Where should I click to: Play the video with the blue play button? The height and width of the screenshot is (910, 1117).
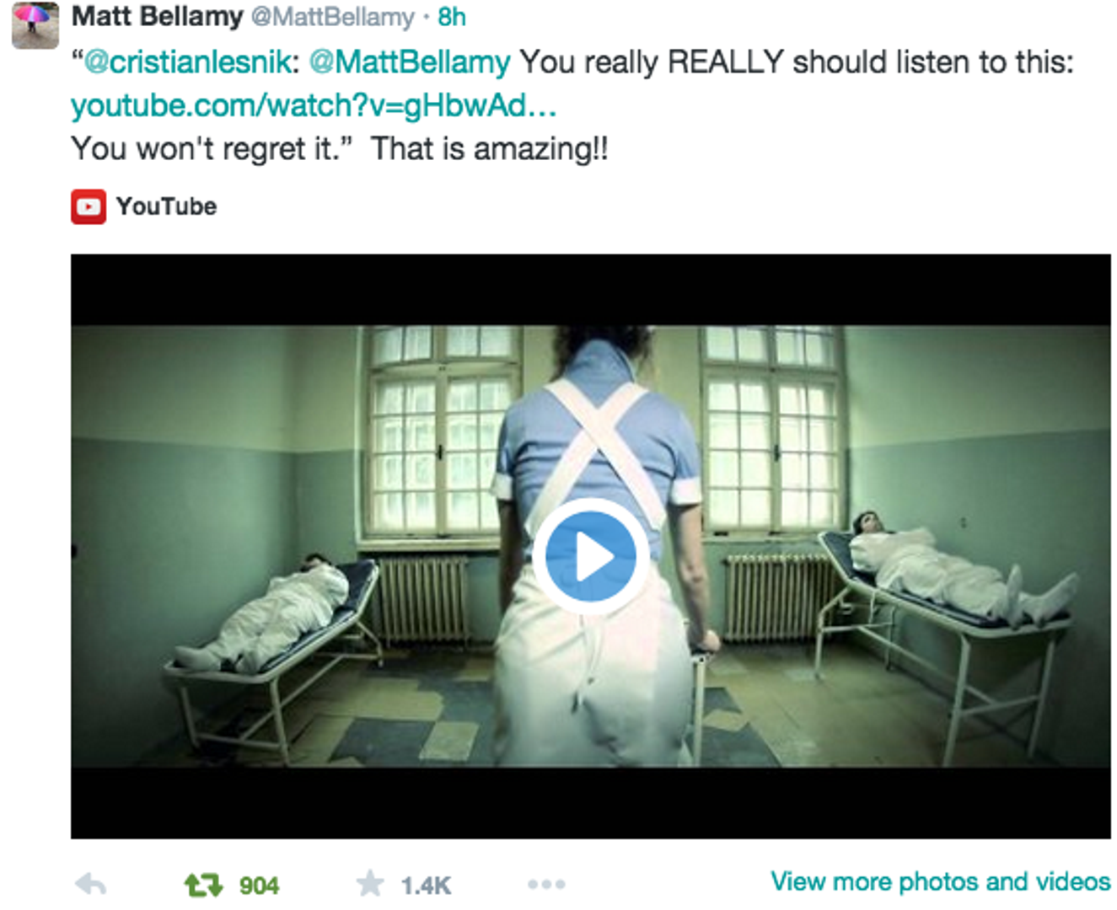[589, 557]
